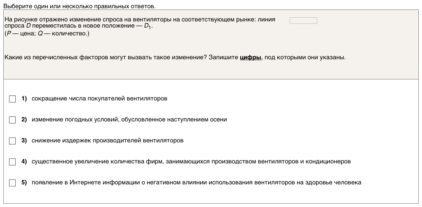Click the "(P — цена; Q — количество.)" note
The height and width of the screenshot is (207, 422).
coord(47,34)
